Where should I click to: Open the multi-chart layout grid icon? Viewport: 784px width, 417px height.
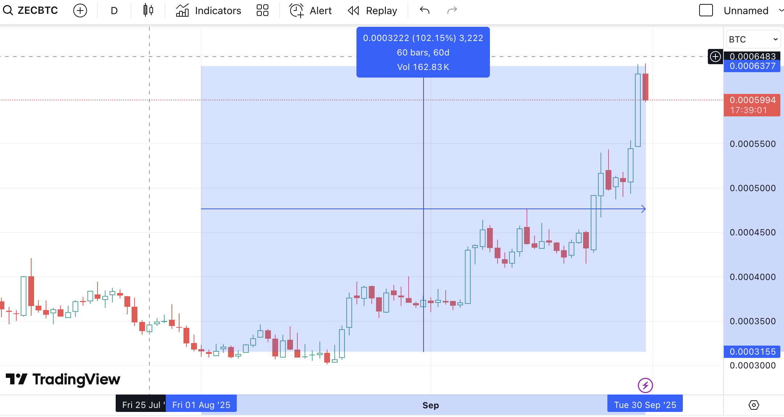[x=262, y=10]
